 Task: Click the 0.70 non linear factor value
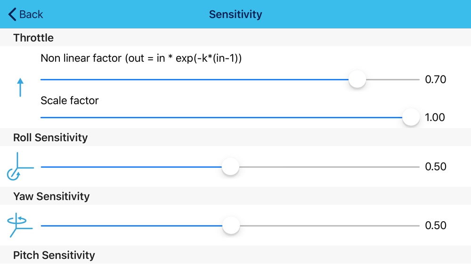pyautogui.click(x=435, y=80)
